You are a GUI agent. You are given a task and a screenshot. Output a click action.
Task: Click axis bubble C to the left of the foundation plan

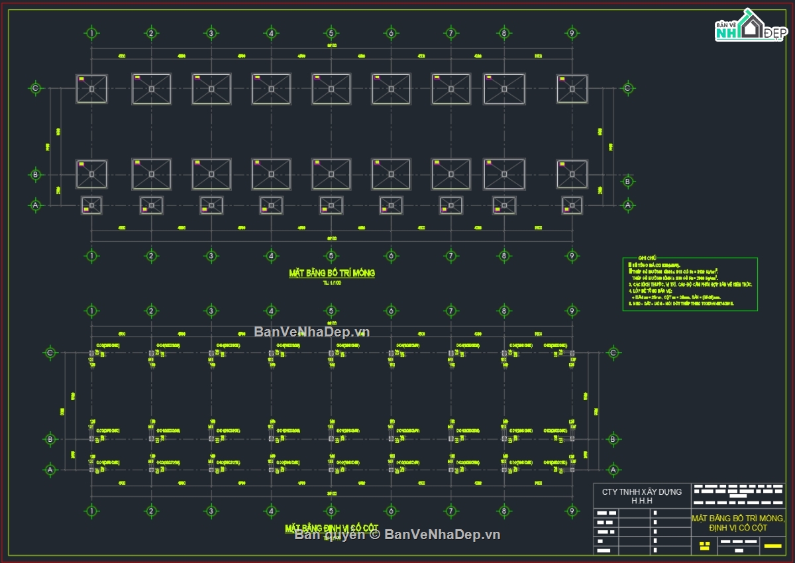[36, 88]
